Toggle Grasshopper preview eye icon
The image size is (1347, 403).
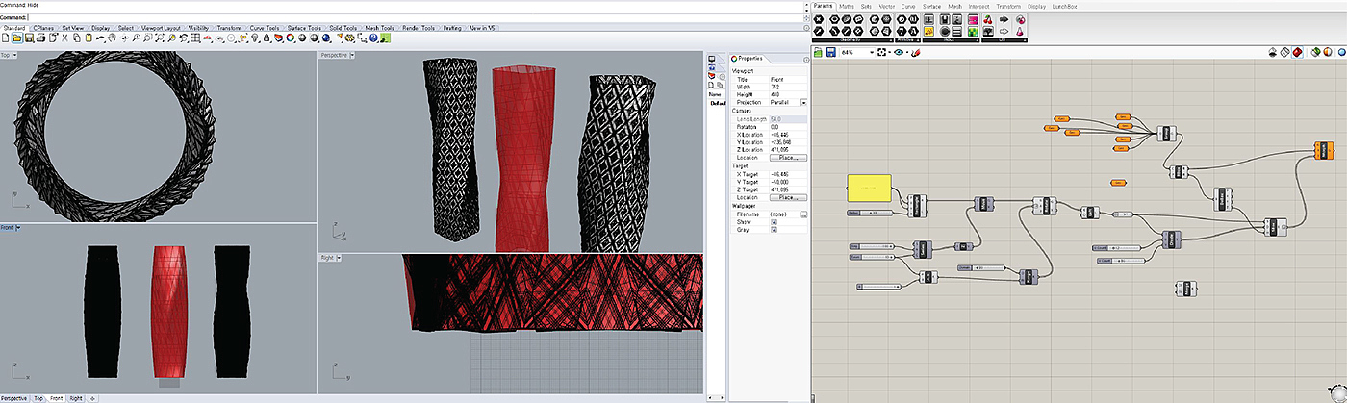899,53
